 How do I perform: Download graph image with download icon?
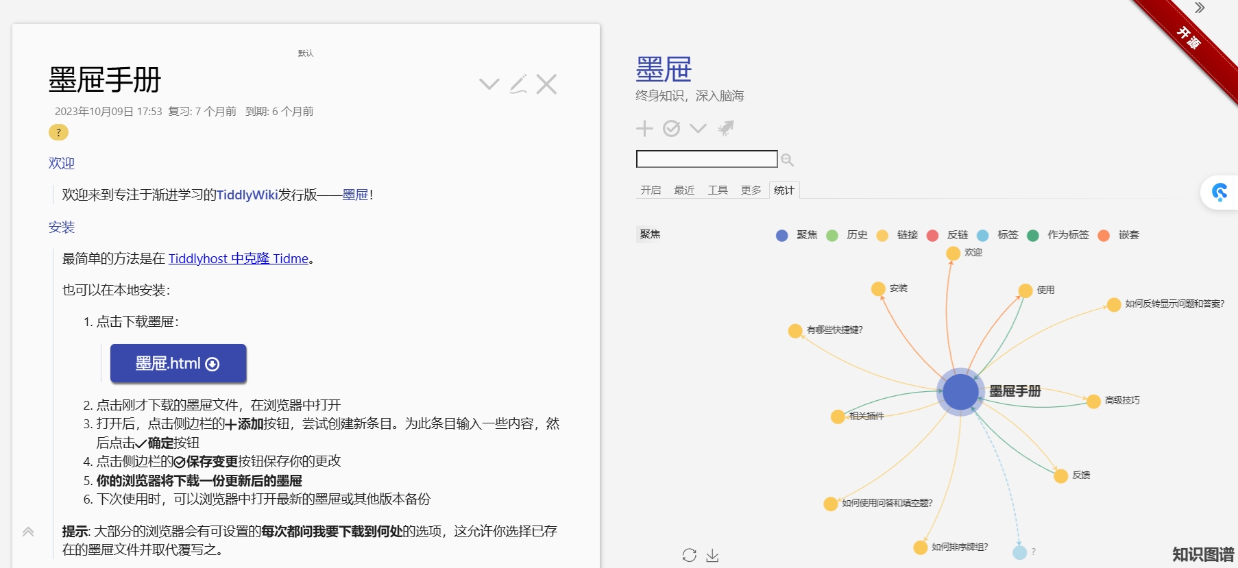713,555
